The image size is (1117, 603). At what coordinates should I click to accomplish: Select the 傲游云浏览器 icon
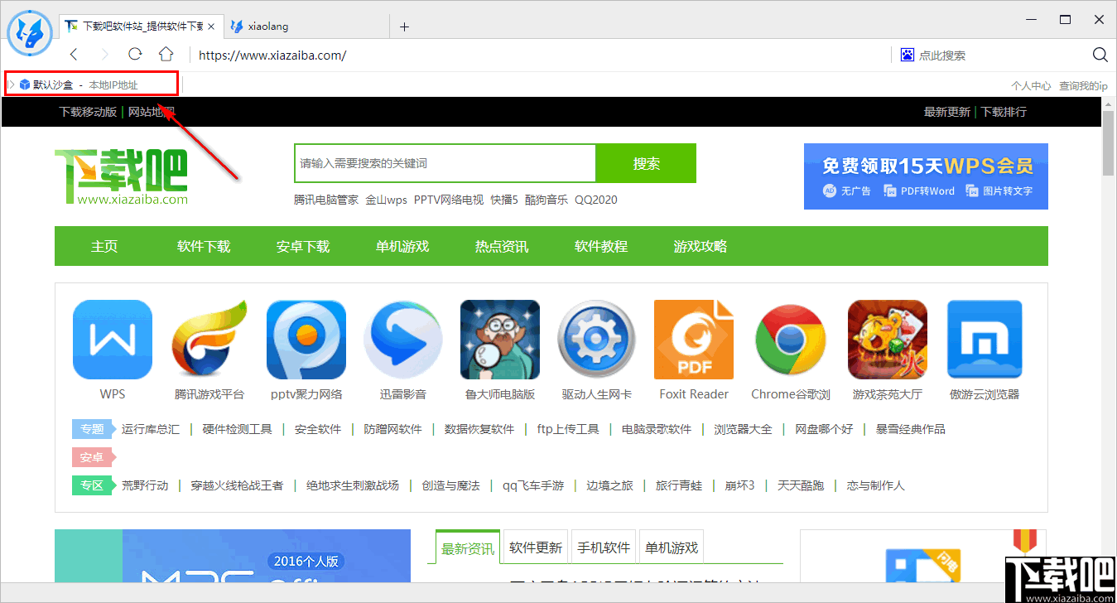[x=984, y=339]
